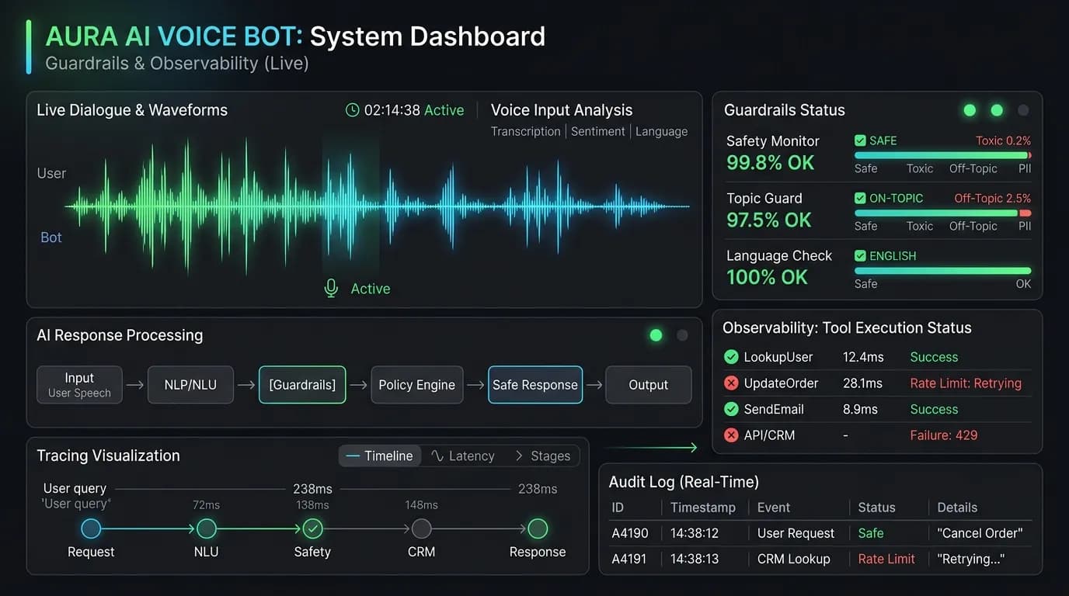Click the green check icon for LookupUser
Viewport: 1069px width, 596px height.
pos(731,357)
